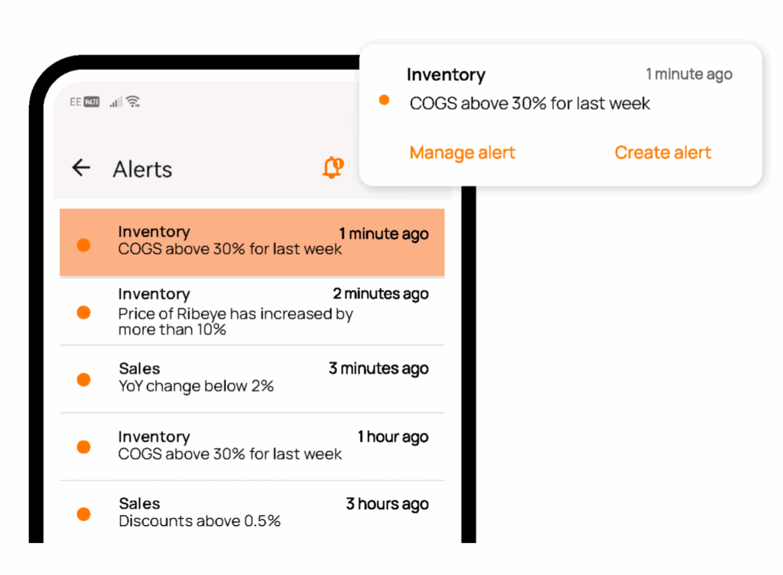Tap the Wi-Fi status icon
This screenshot has width=783, height=575.
[x=133, y=102]
